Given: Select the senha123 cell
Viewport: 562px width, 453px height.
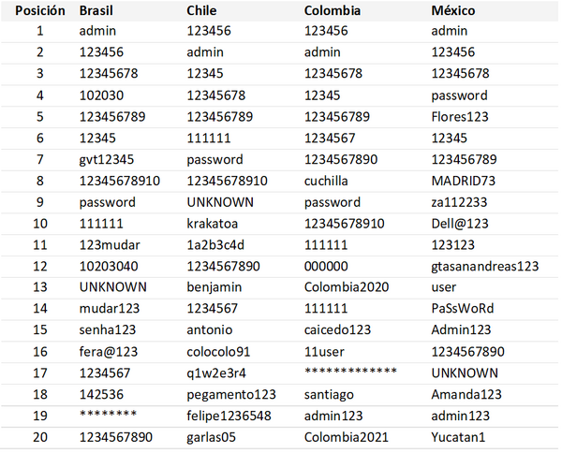Looking at the screenshot, I should pos(108,329).
